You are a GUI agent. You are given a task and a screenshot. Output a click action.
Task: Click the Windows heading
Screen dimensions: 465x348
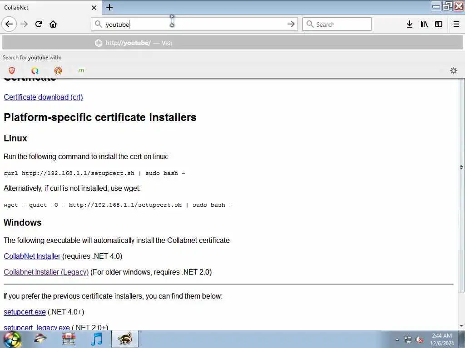click(23, 222)
